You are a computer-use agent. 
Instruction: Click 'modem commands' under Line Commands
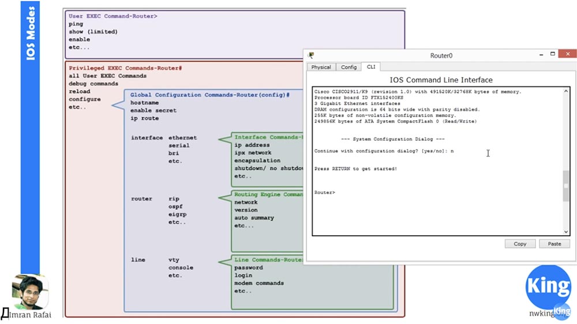pyautogui.click(x=259, y=283)
